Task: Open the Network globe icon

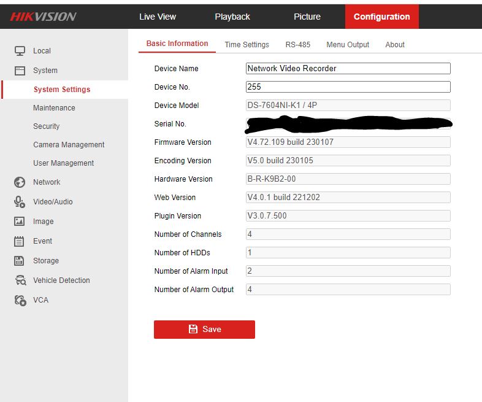Action: click(20, 182)
